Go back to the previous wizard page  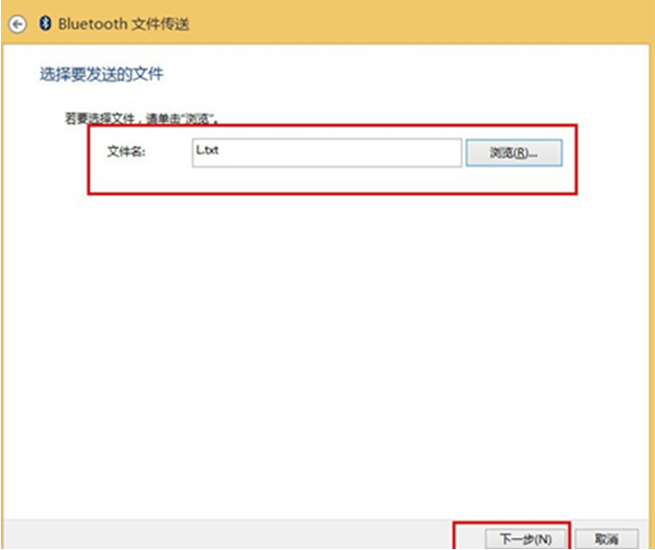click(17, 24)
